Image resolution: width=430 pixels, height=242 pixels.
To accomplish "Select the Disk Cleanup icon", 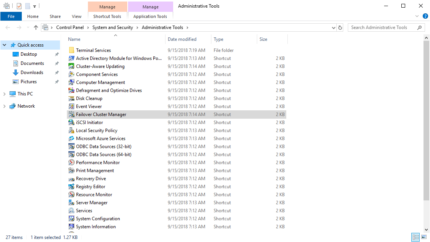I will [x=71, y=98].
